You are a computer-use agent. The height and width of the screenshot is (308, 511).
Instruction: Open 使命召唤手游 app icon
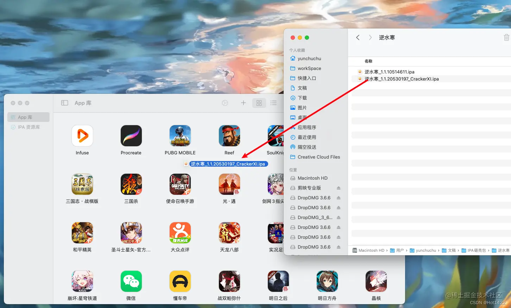(x=180, y=184)
